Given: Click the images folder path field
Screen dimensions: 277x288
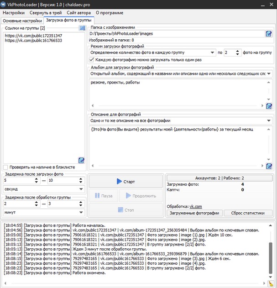Looking at the screenshot, I should (x=177, y=34).
